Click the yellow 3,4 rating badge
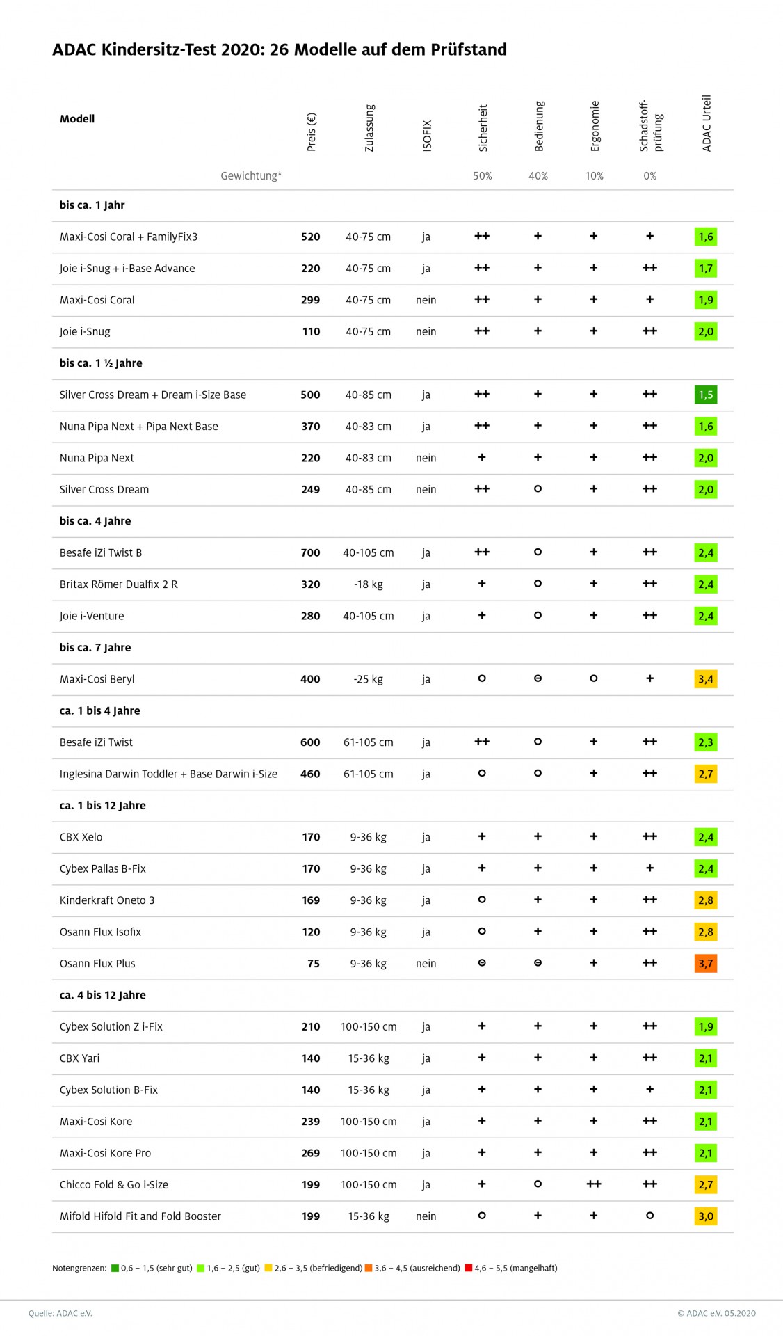The height and width of the screenshot is (1336, 783). pos(705,679)
